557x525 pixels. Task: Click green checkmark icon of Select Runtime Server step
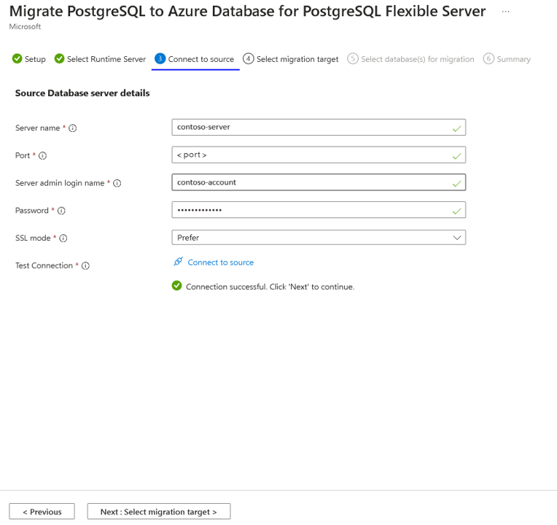pos(59,58)
